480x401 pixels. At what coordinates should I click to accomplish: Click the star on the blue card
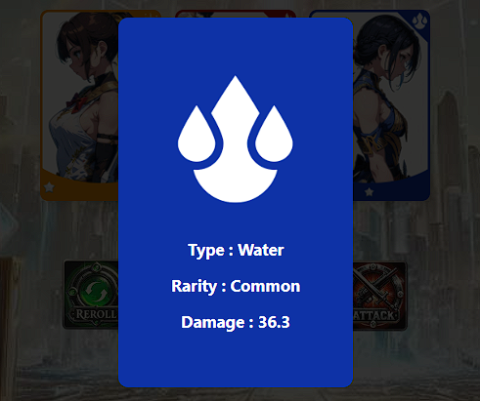(x=369, y=192)
